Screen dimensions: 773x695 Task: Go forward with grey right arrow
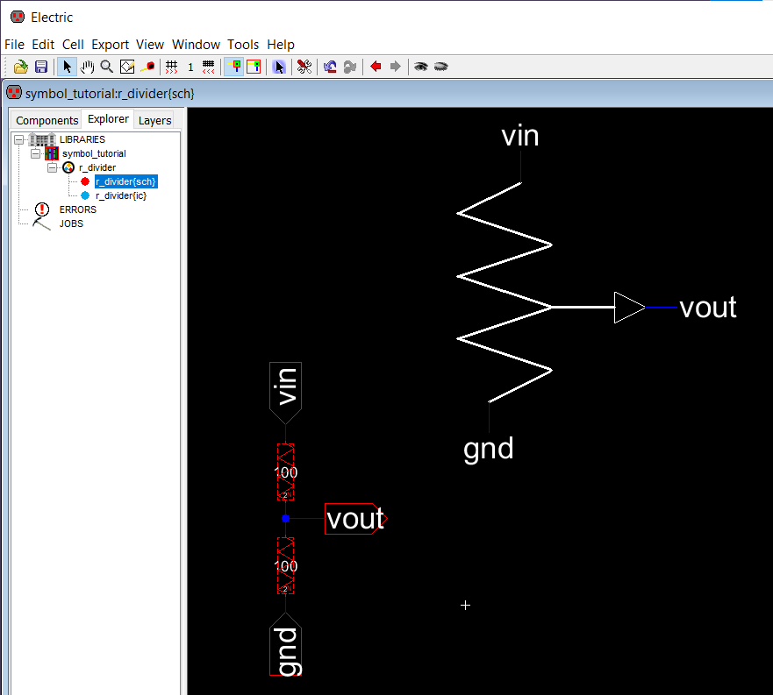point(396,66)
